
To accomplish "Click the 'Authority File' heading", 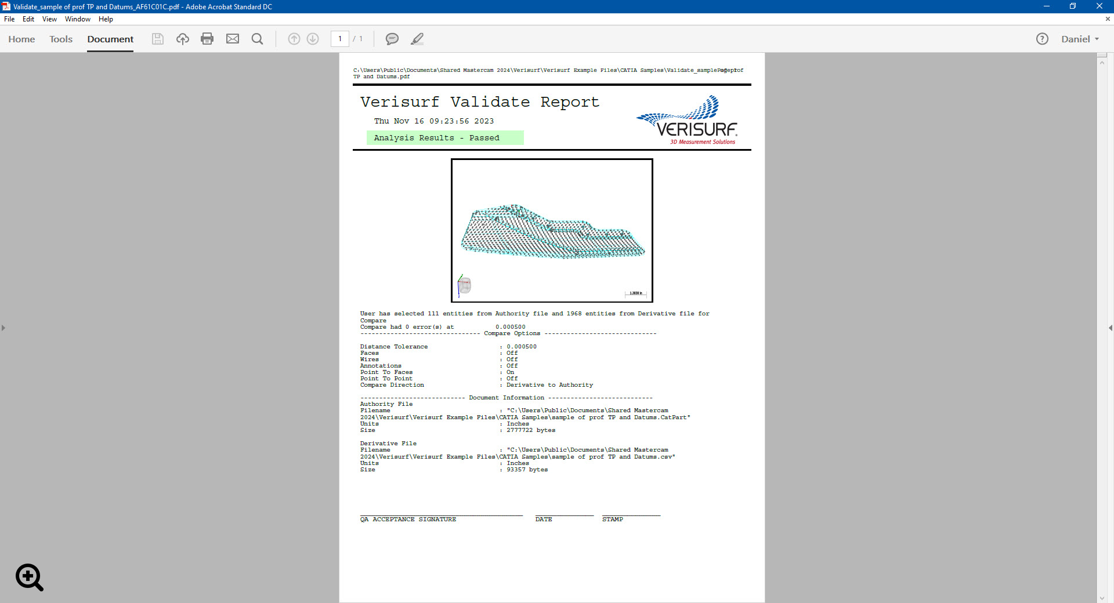I will pos(386,404).
